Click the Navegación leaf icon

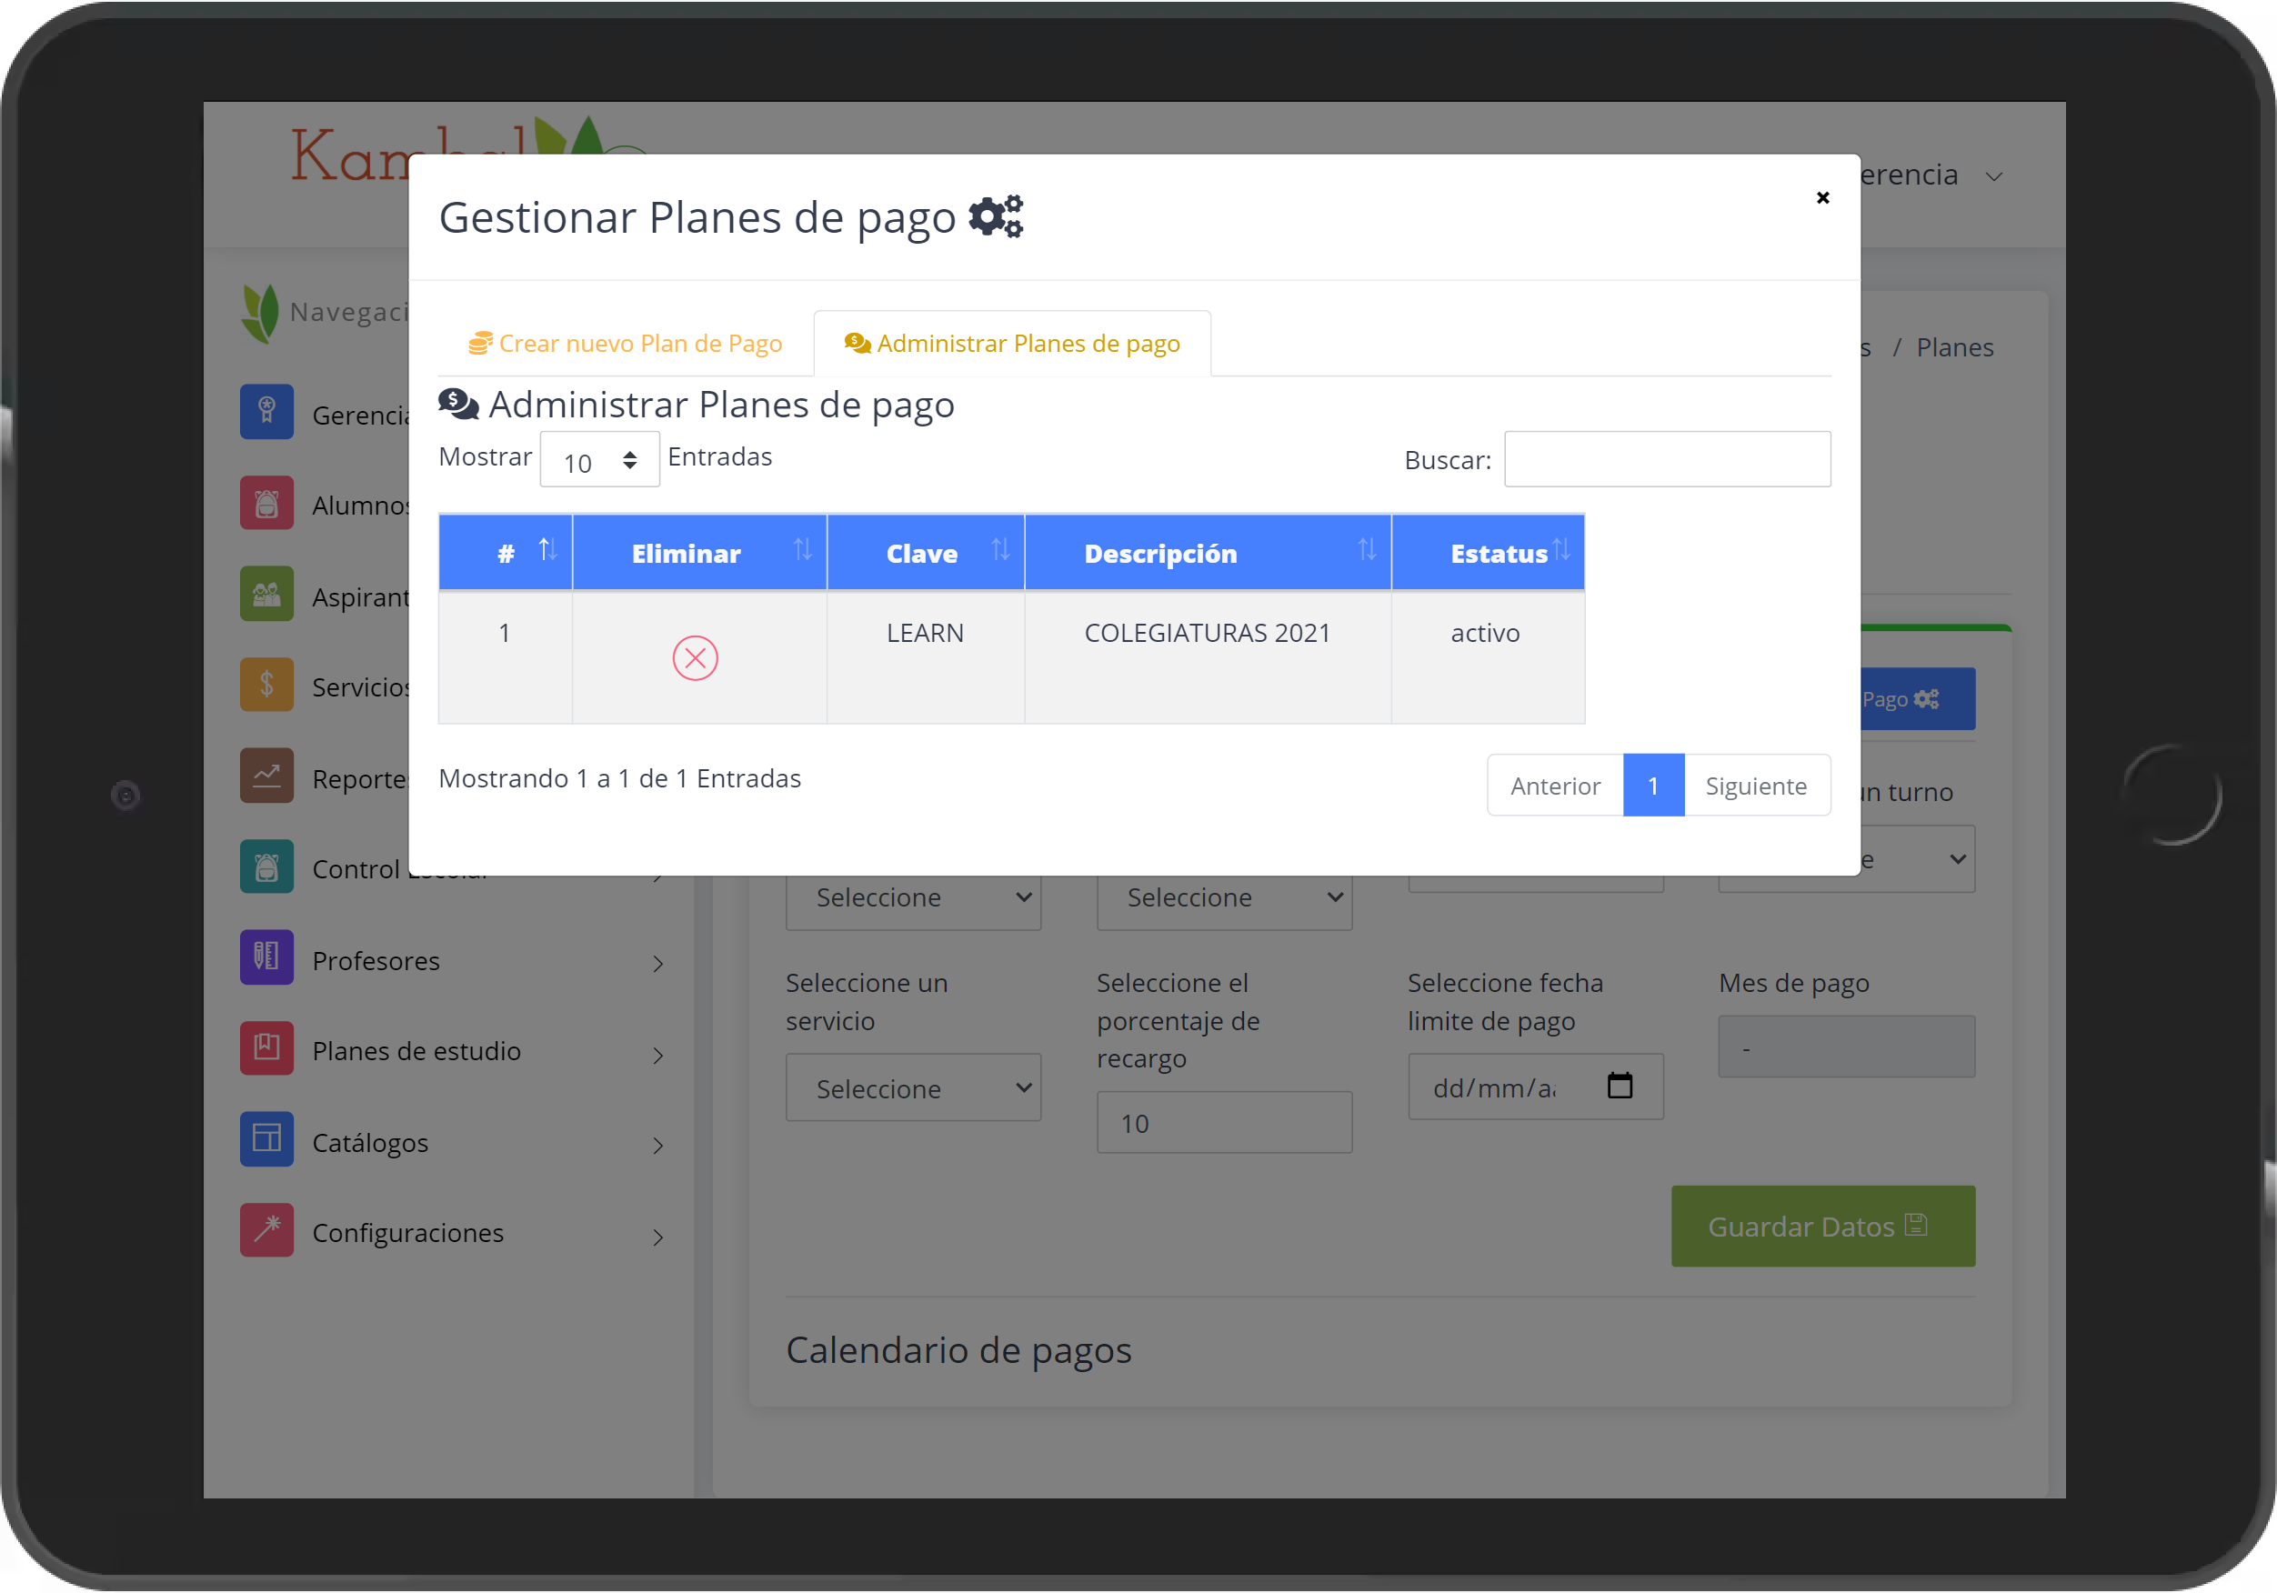click(260, 314)
